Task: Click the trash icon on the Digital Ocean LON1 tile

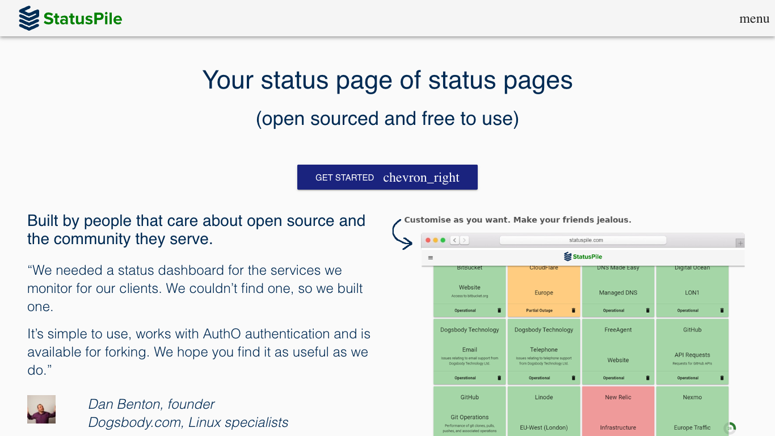Action: pyautogui.click(x=722, y=311)
